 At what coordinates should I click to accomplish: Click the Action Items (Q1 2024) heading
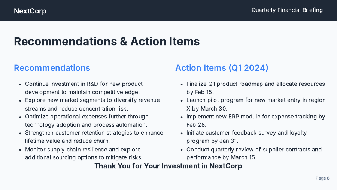[x=222, y=68]
